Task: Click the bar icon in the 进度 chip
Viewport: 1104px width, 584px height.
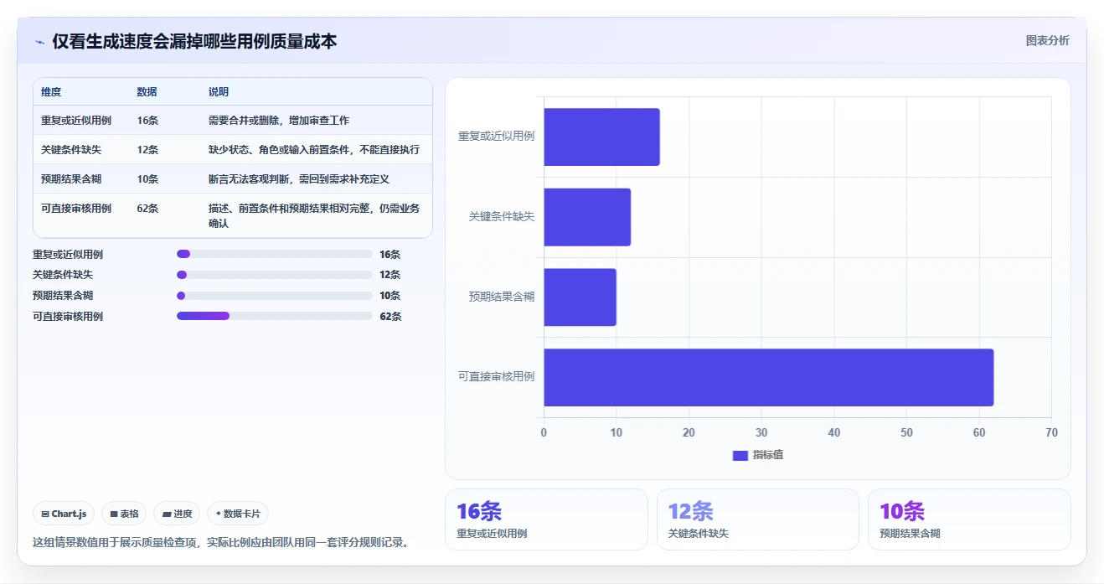Action: pos(167,514)
